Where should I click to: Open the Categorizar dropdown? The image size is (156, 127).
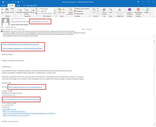(79, 11)
